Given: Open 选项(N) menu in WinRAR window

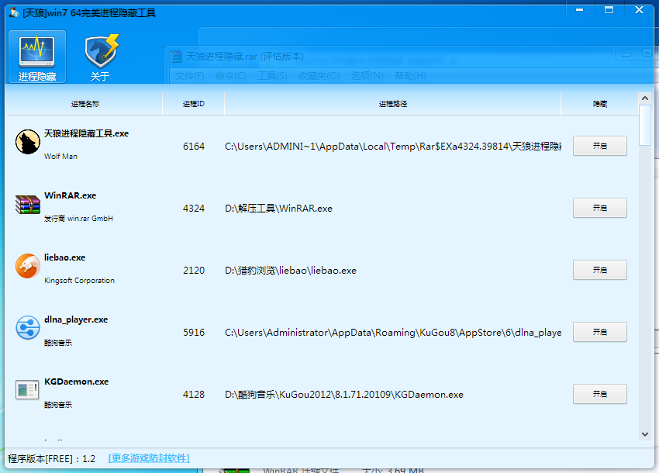Looking at the screenshot, I should coord(367,76).
